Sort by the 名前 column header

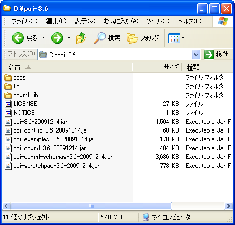(x=67, y=67)
